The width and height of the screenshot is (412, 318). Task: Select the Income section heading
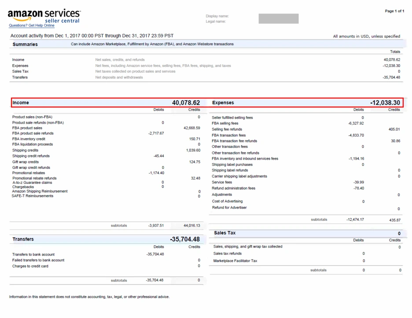click(21, 102)
